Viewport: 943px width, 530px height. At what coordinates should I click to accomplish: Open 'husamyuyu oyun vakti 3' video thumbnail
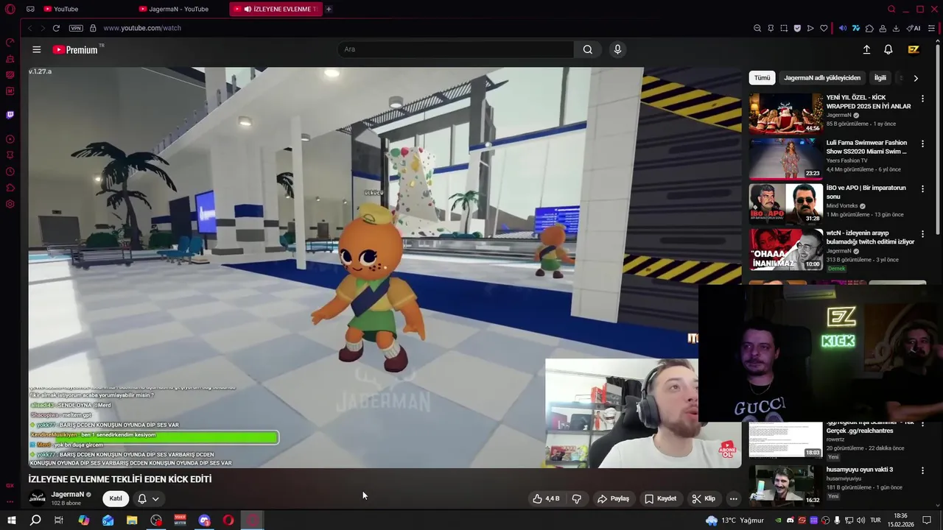785,485
